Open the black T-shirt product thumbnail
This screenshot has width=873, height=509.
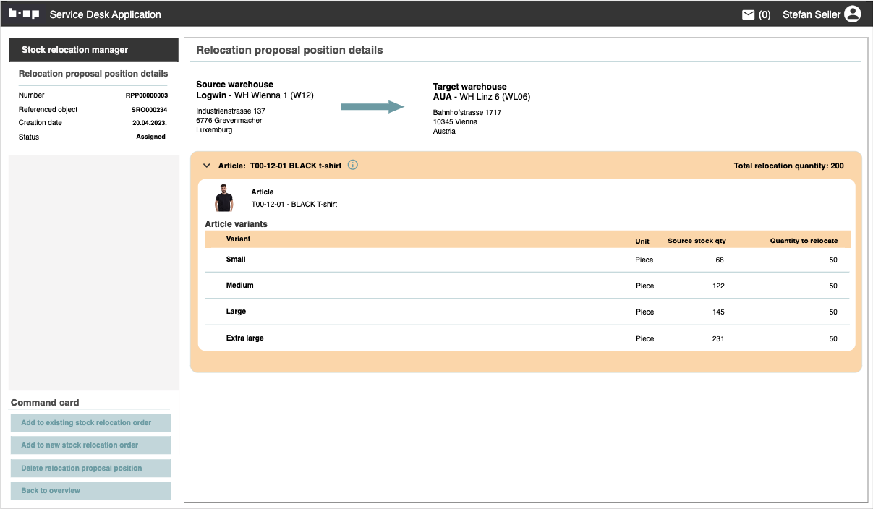point(224,197)
